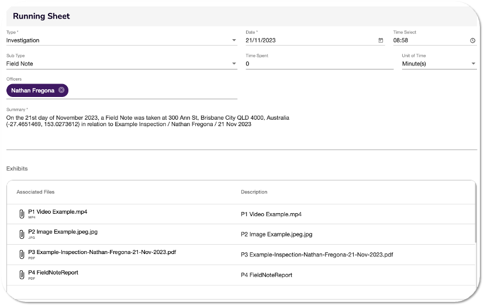Viewport: 484px width, 306px height.
Task: Click the Time Spent input field
Action: coord(319,64)
